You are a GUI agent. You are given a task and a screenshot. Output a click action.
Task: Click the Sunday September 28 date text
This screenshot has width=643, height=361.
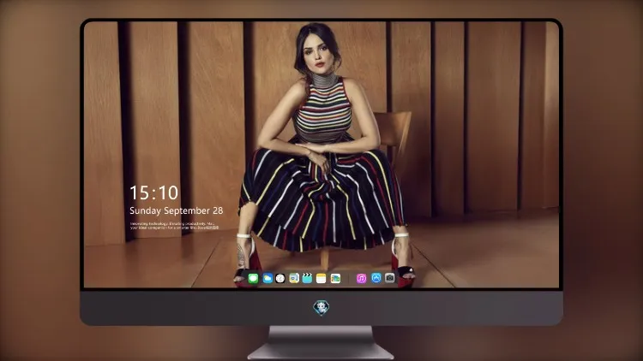tap(177, 210)
